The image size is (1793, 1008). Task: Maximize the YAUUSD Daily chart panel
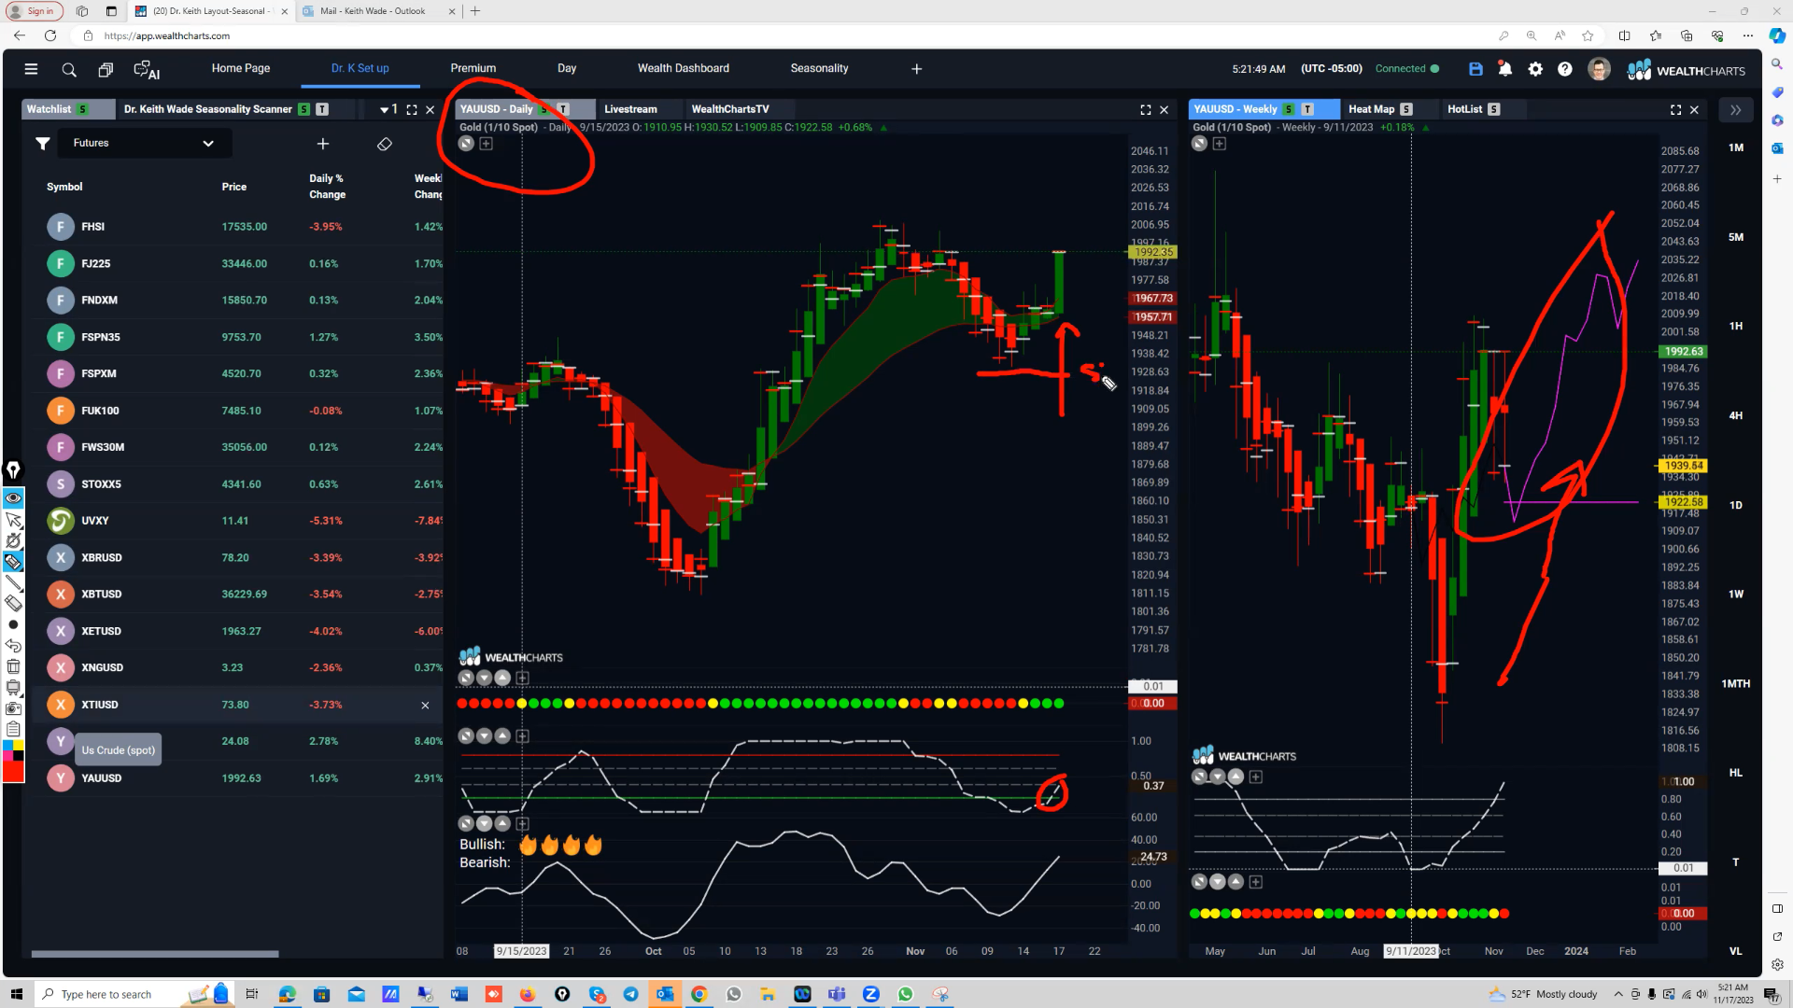tap(1146, 110)
